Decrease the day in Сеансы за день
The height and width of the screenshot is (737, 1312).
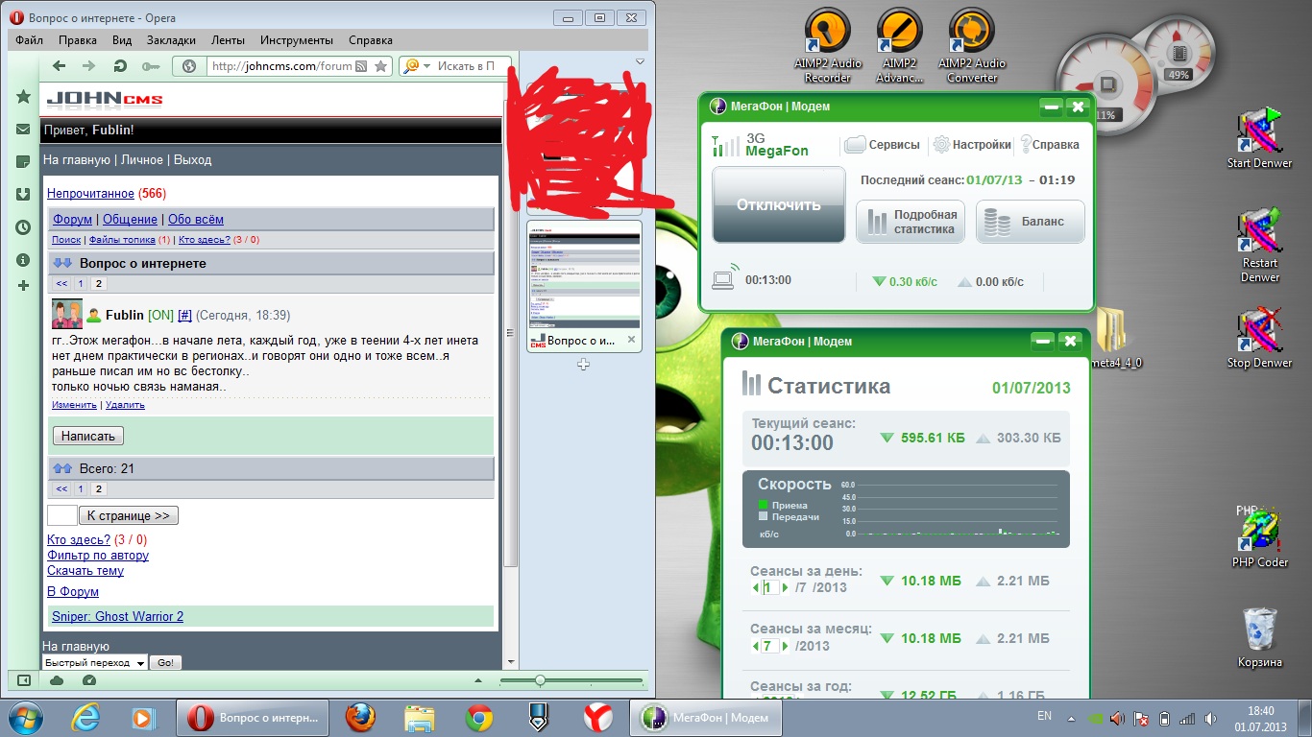click(x=755, y=587)
